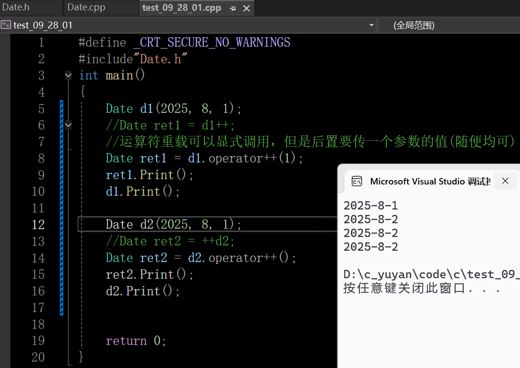
Task: Click line number 20 in the gutter
Action: pos(38,357)
